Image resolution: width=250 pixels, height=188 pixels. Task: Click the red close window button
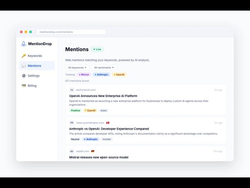[x=21, y=32]
